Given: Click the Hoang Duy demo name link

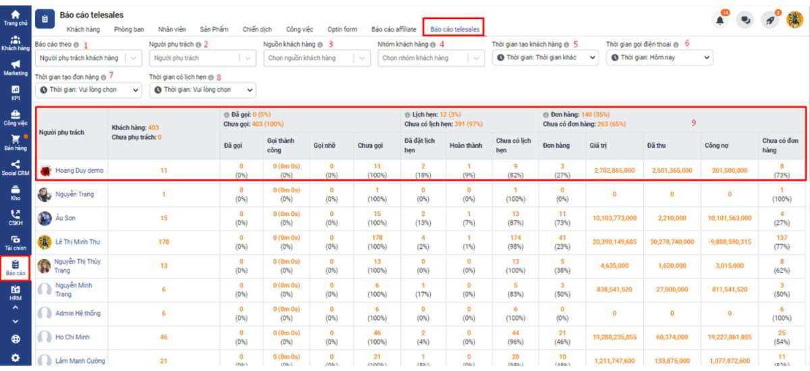Looking at the screenshot, I should pyautogui.click(x=79, y=171).
